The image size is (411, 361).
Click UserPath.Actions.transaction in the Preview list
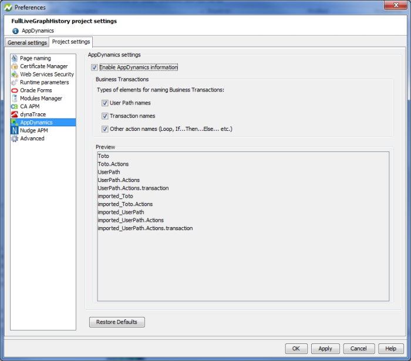coord(133,188)
